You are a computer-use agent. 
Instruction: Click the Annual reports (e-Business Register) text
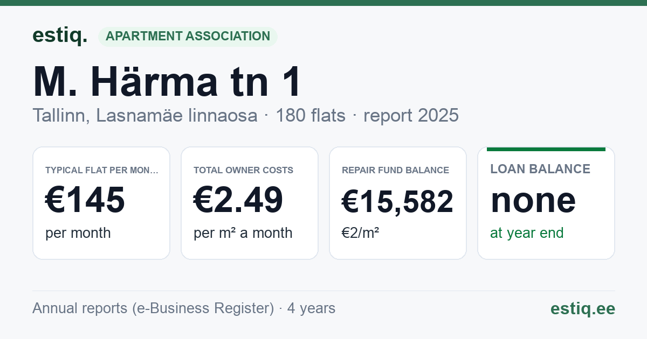click(153, 308)
